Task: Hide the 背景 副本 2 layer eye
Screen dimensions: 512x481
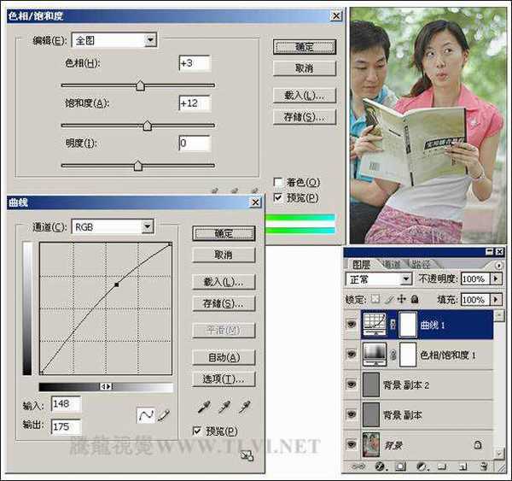Action: [352, 384]
